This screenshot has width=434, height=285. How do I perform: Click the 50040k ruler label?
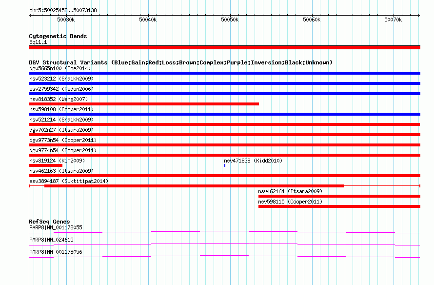[x=148, y=20]
